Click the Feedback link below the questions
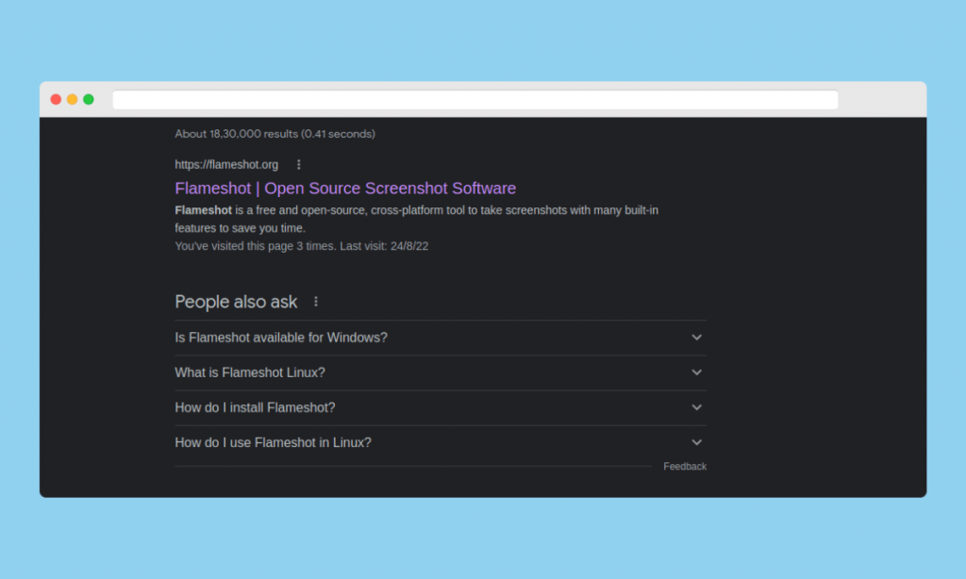Image resolution: width=966 pixels, height=579 pixels. point(685,467)
